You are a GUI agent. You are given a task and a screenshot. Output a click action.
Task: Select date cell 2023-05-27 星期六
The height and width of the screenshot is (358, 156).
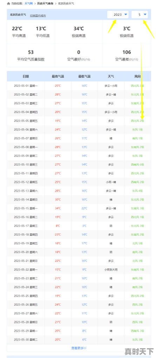coord(26,313)
